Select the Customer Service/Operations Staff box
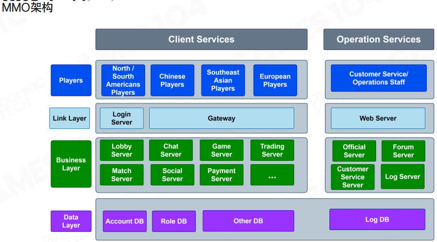This screenshot has width=437, height=242. click(378, 78)
